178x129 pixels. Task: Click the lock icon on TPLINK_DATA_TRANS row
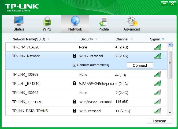[x=74, y=111]
